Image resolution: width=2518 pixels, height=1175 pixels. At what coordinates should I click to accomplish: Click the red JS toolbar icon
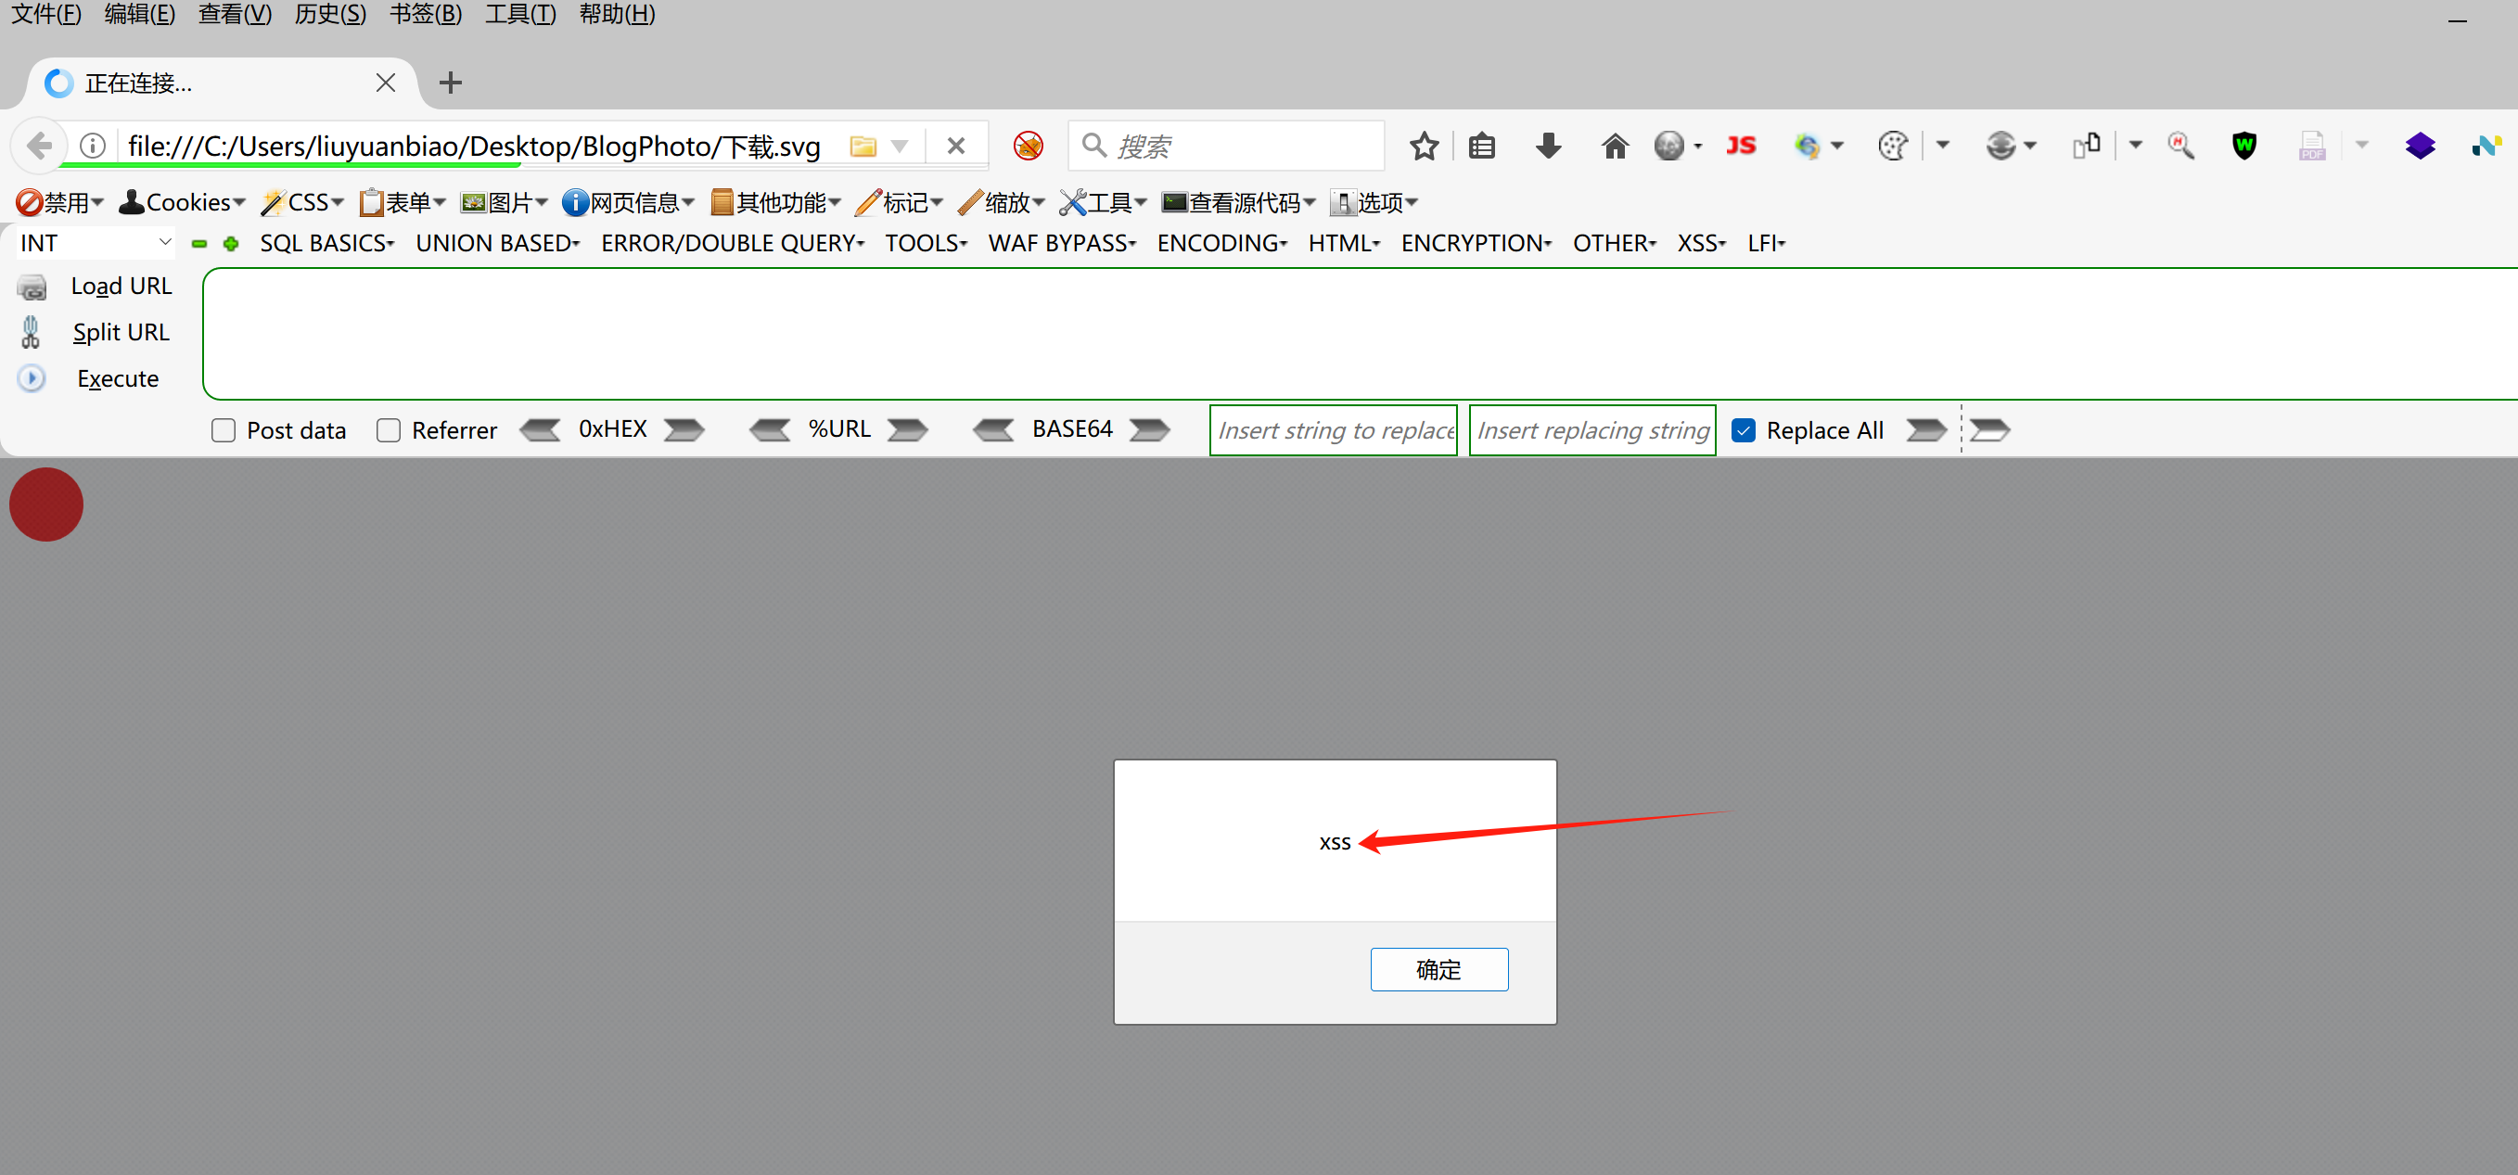pyautogui.click(x=1740, y=146)
